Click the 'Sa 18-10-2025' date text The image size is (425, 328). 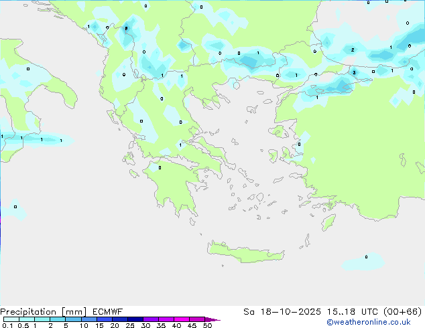[282, 312]
